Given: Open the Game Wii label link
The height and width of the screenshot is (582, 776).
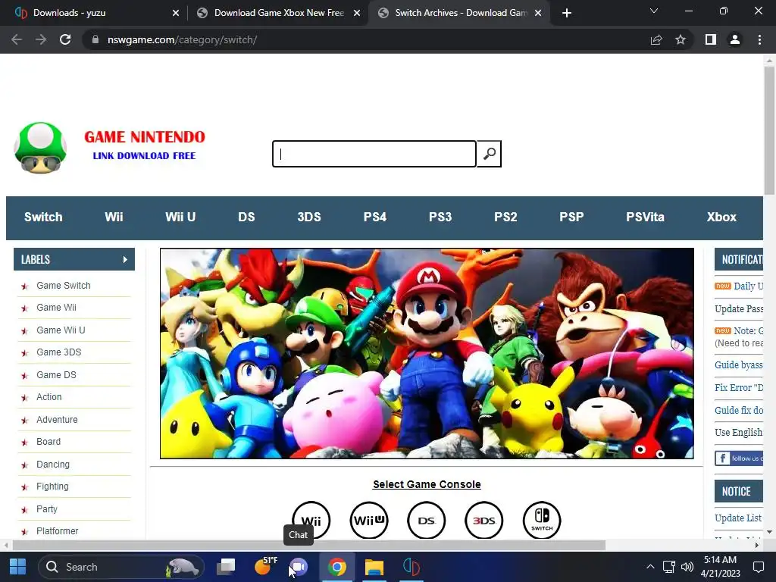Looking at the screenshot, I should [x=56, y=308].
